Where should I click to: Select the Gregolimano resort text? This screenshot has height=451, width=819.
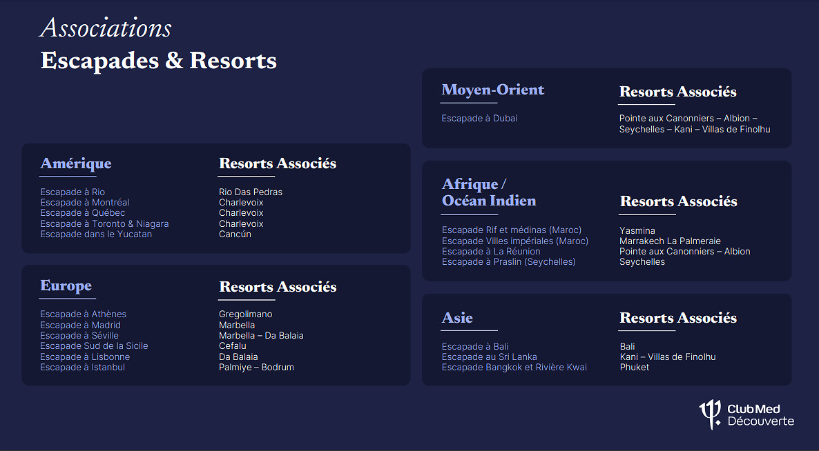pos(245,314)
